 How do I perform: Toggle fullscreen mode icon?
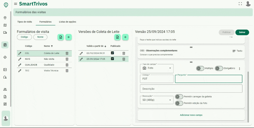pyautogui.click(x=240, y=4)
